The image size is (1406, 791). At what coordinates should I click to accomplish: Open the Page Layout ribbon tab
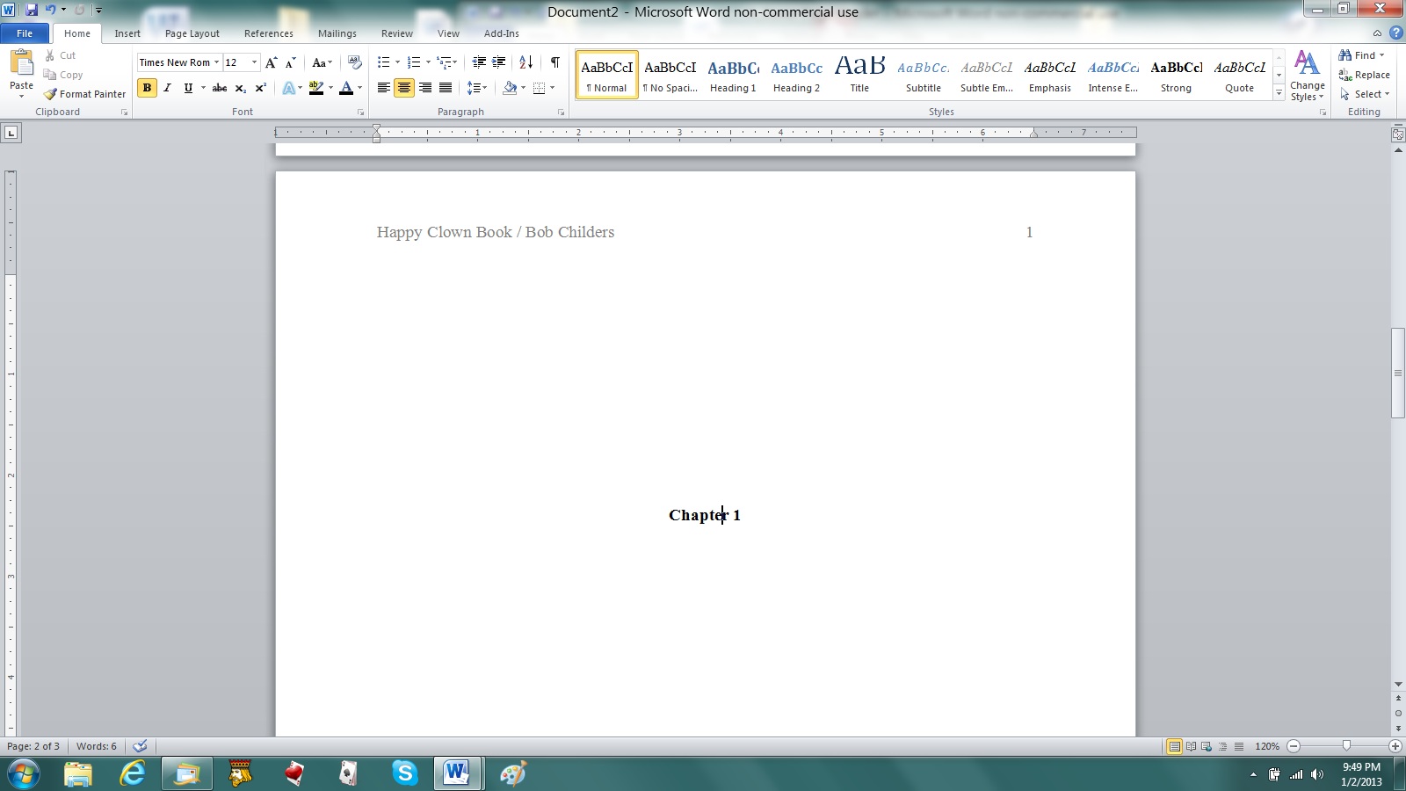point(192,33)
